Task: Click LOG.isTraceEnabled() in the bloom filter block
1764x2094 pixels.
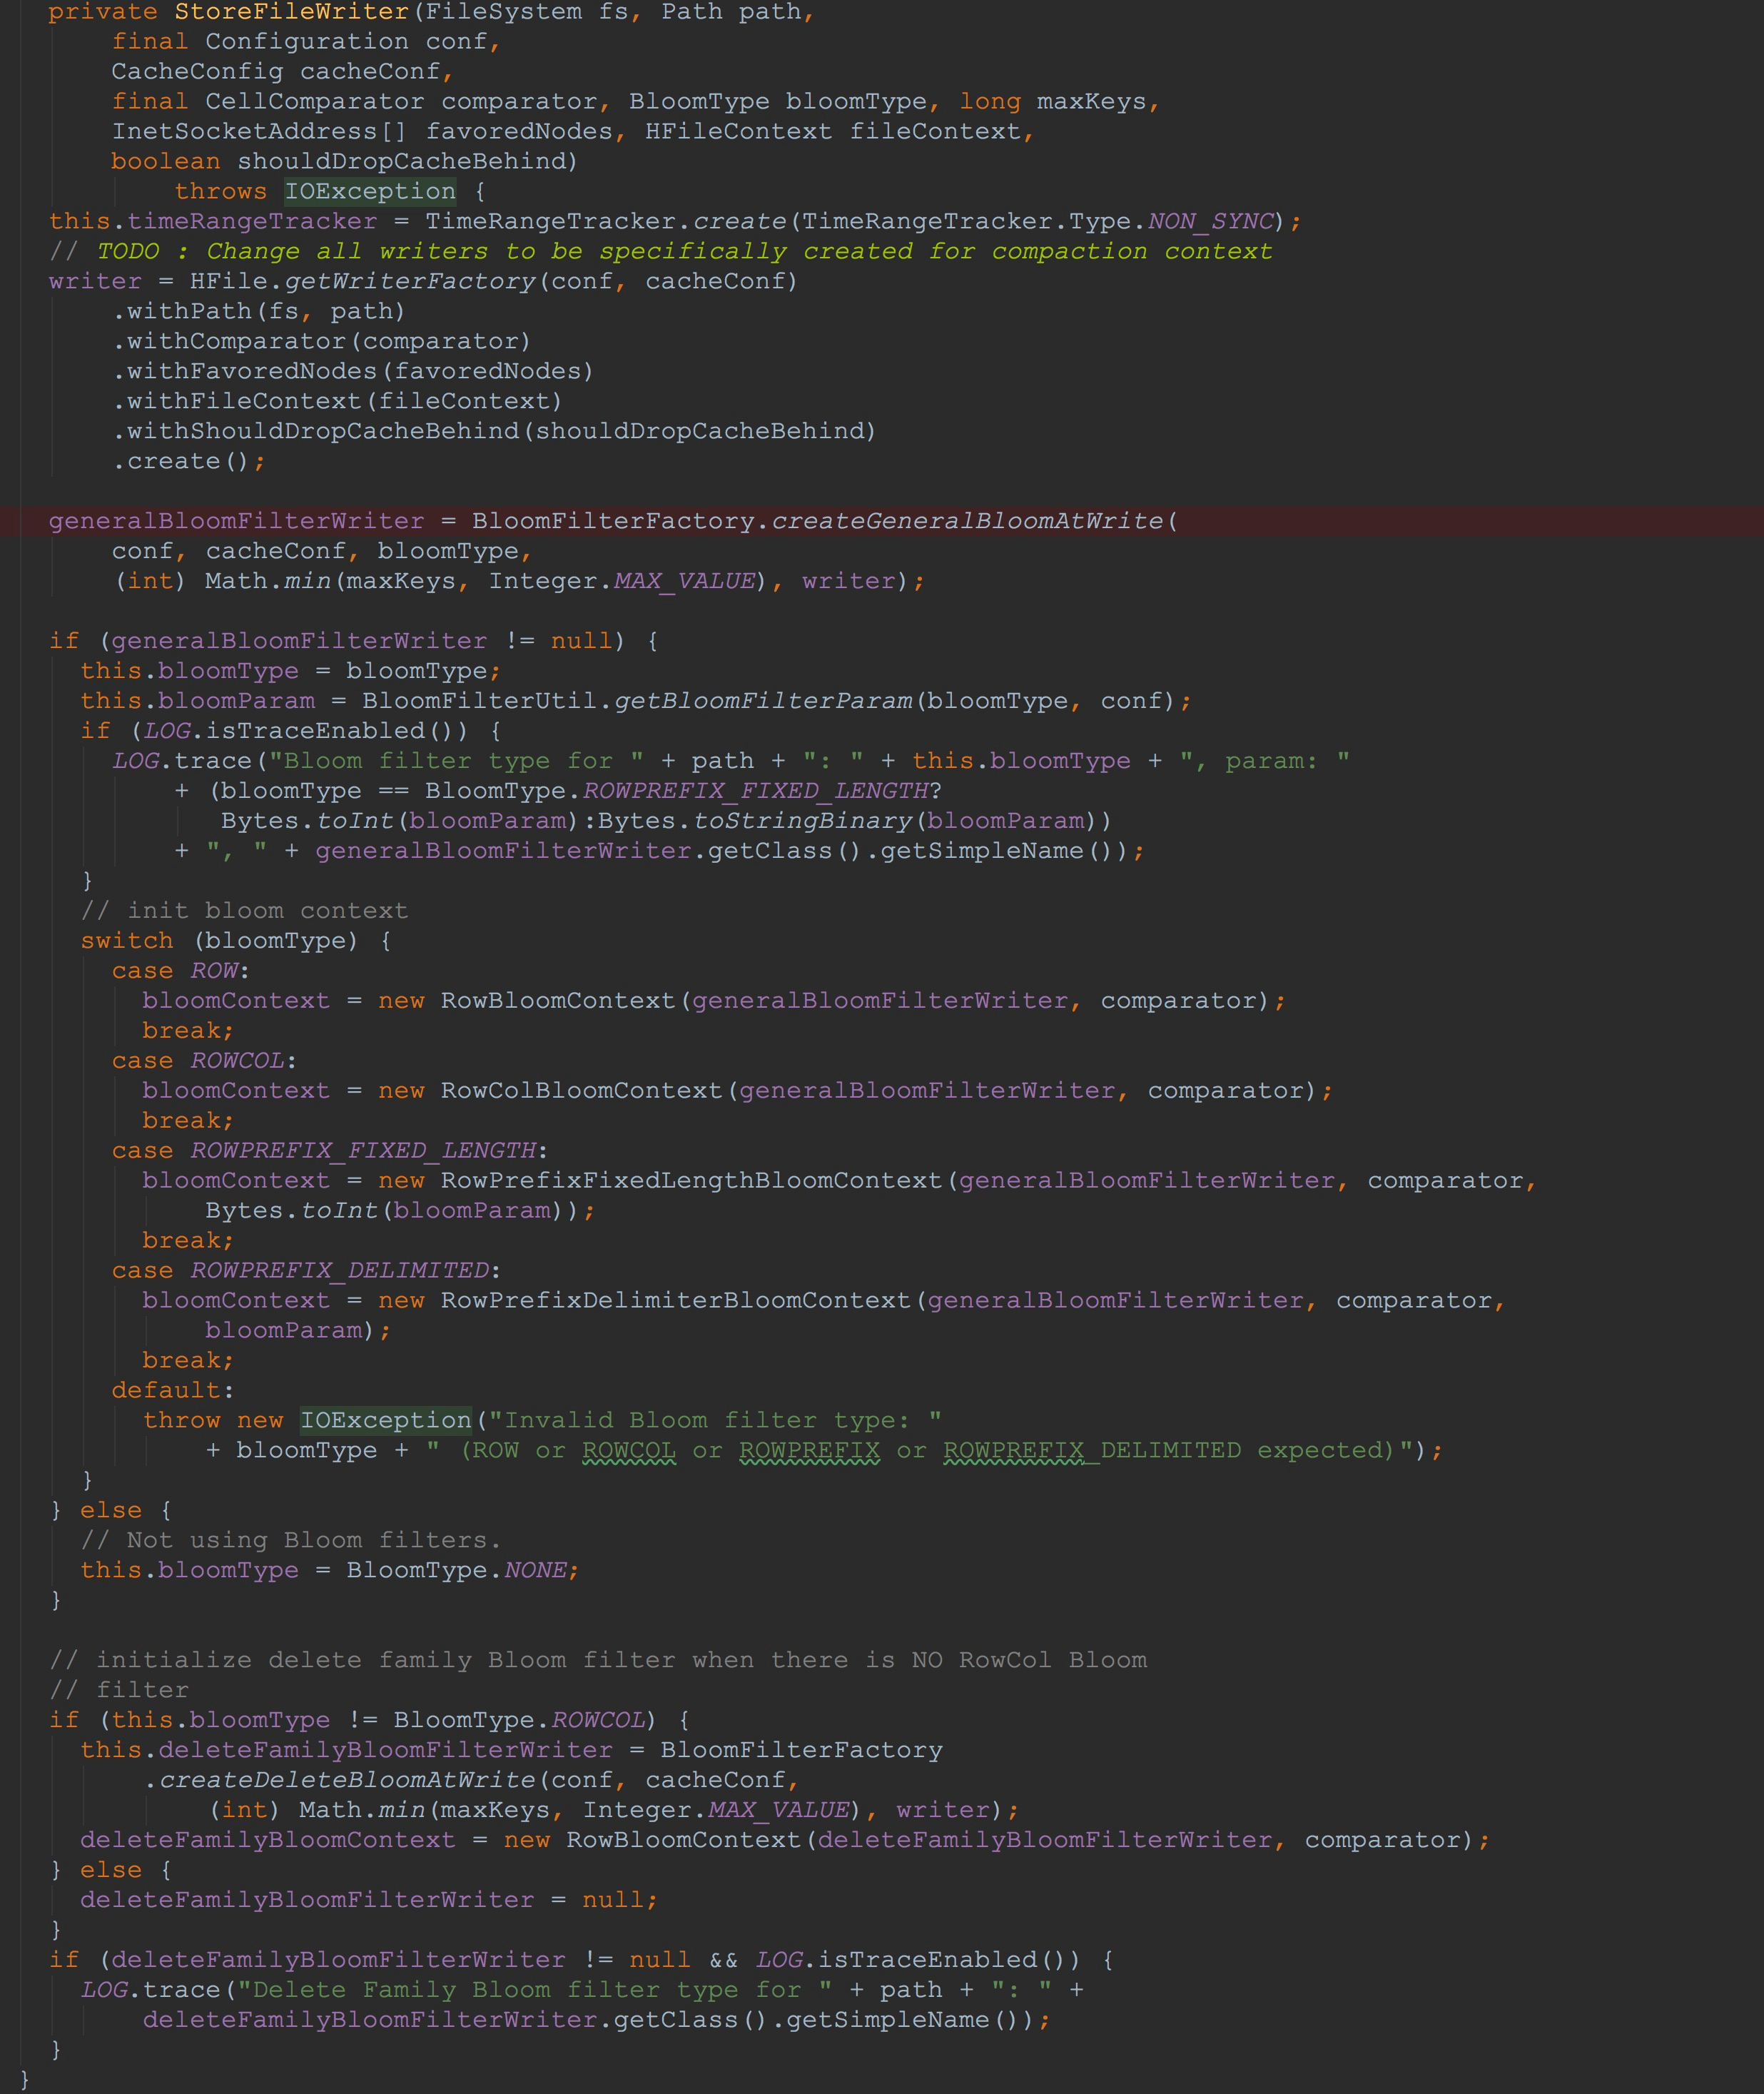Action: 306,731
